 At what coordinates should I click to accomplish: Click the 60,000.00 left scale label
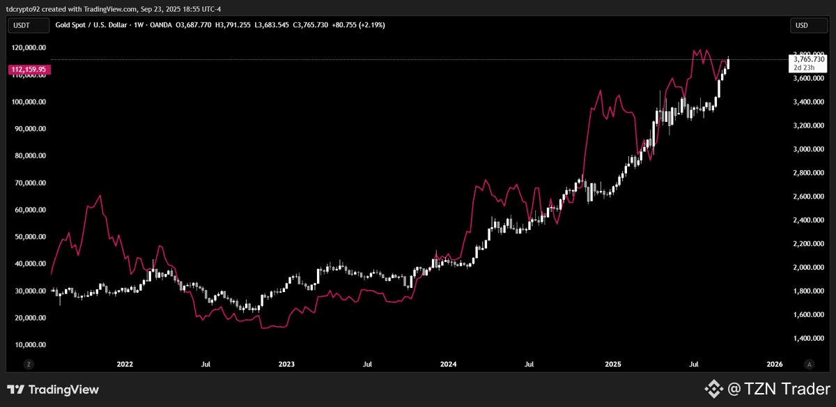click(31, 210)
